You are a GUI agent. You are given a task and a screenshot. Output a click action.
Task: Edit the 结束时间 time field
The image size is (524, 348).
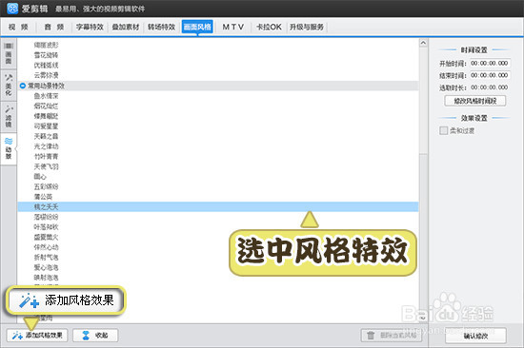(x=490, y=75)
